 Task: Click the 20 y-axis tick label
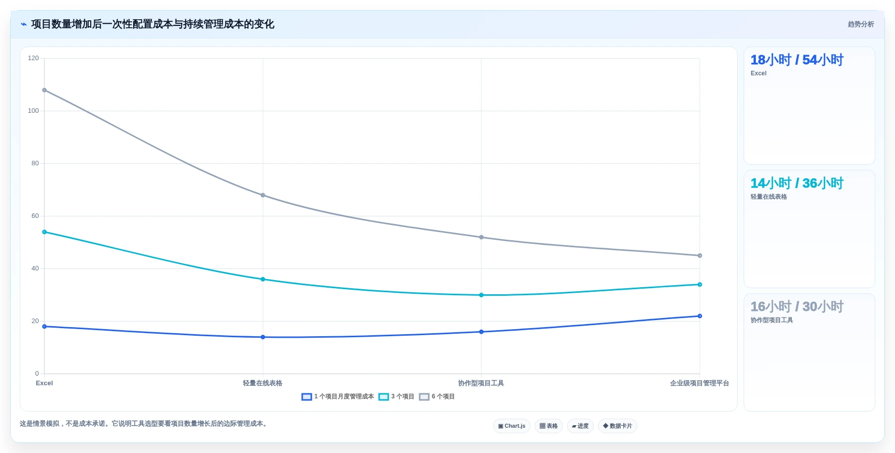[35, 321]
